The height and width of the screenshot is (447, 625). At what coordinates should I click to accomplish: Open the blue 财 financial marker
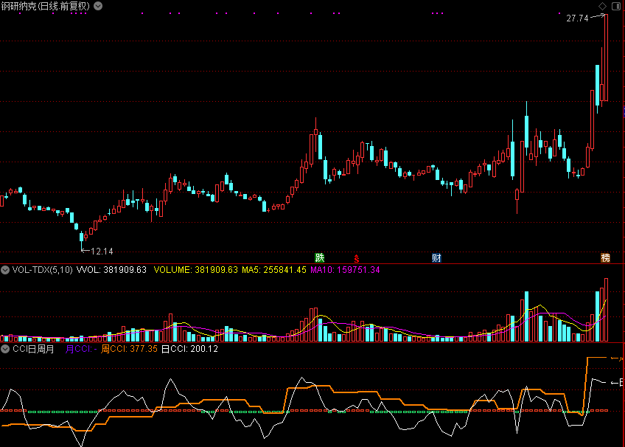click(x=436, y=257)
